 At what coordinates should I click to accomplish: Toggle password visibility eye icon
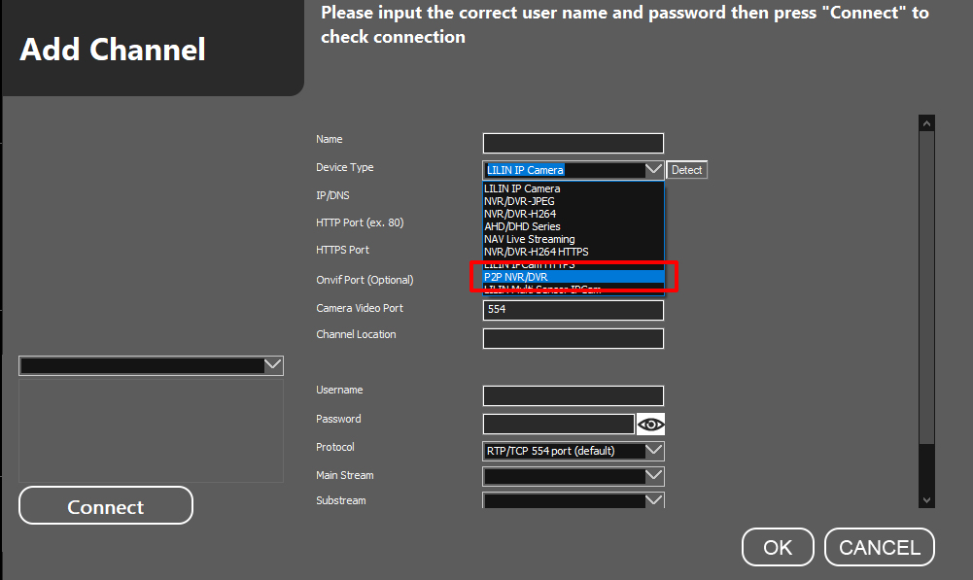[650, 425]
